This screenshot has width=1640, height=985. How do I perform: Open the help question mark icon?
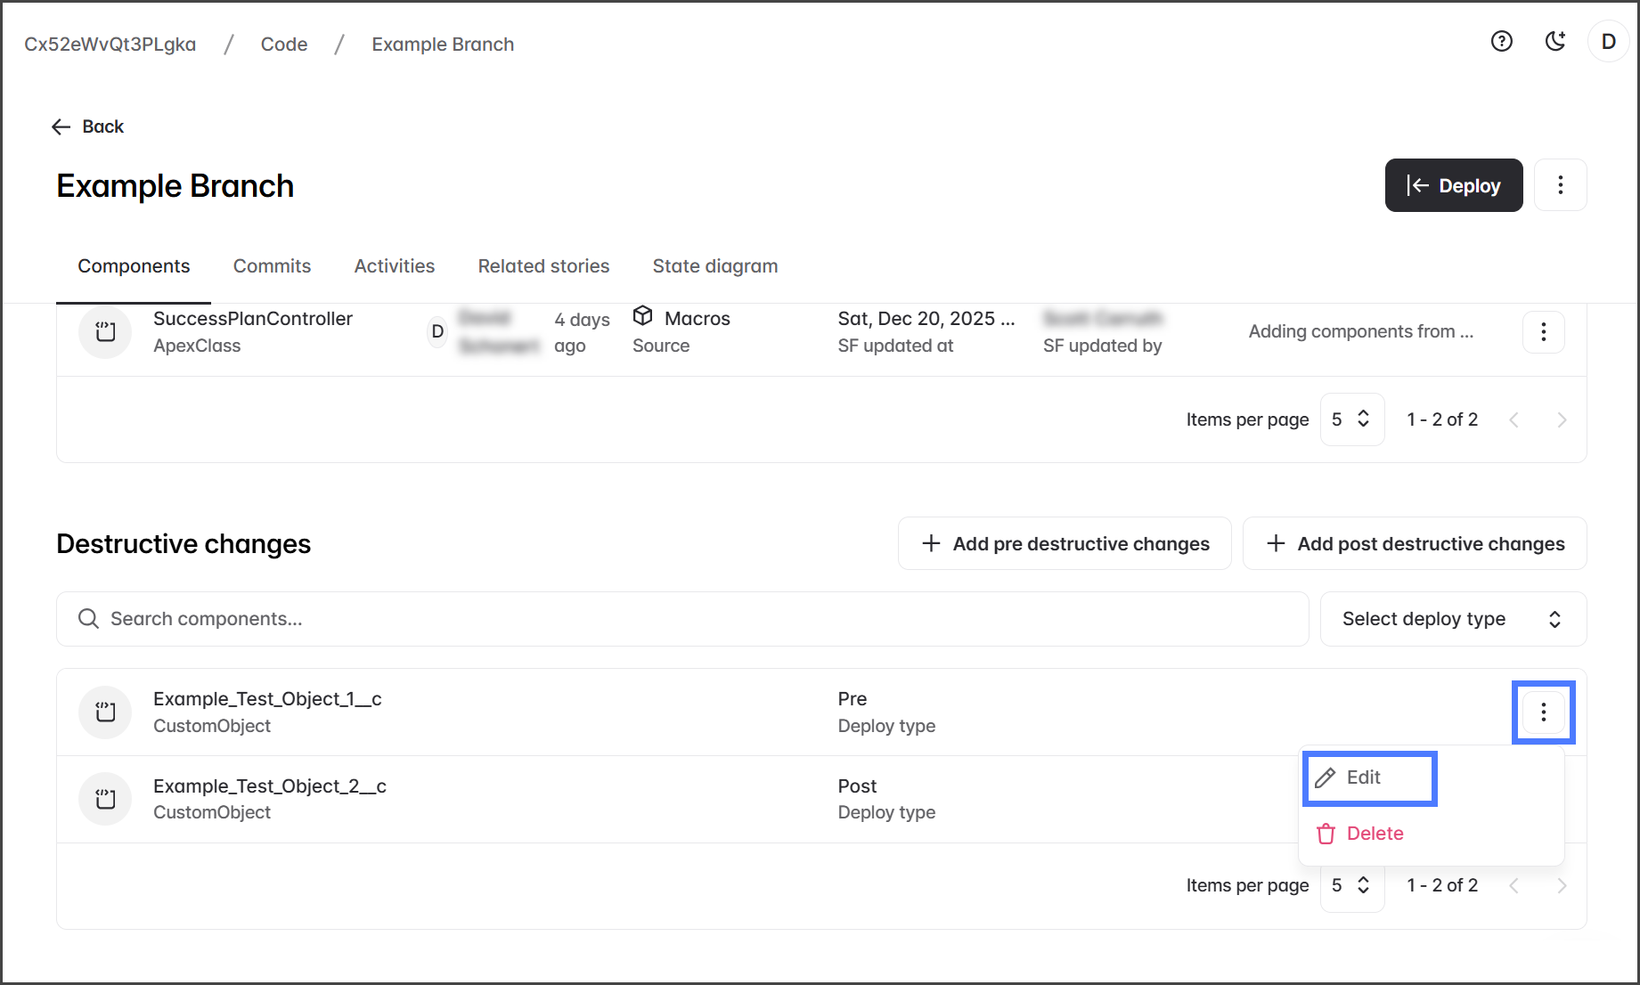click(x=1502, y=42)
